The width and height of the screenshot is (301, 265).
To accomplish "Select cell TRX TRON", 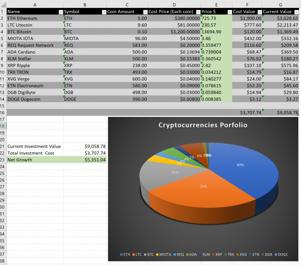I will pos(35,72).
